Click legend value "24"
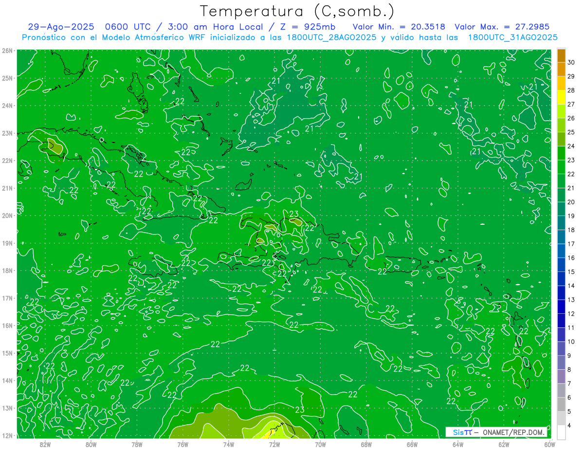This screenshot has width=584, height=451. pos(571,146)
